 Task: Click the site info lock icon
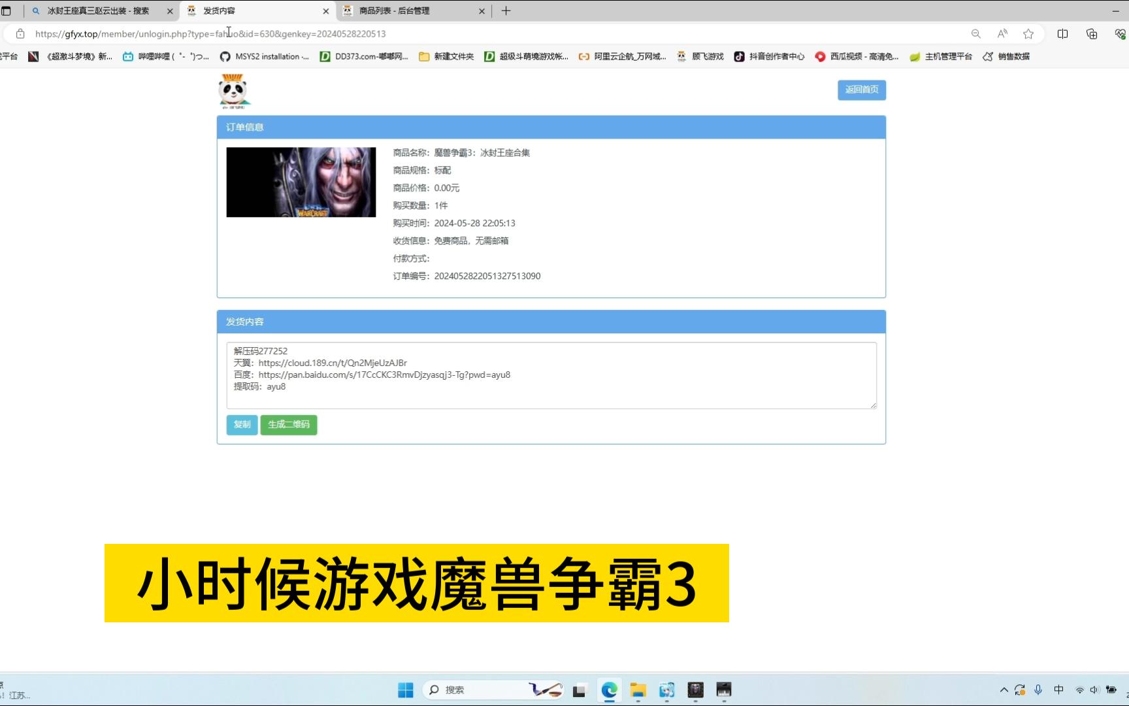[x=20, y=34]
